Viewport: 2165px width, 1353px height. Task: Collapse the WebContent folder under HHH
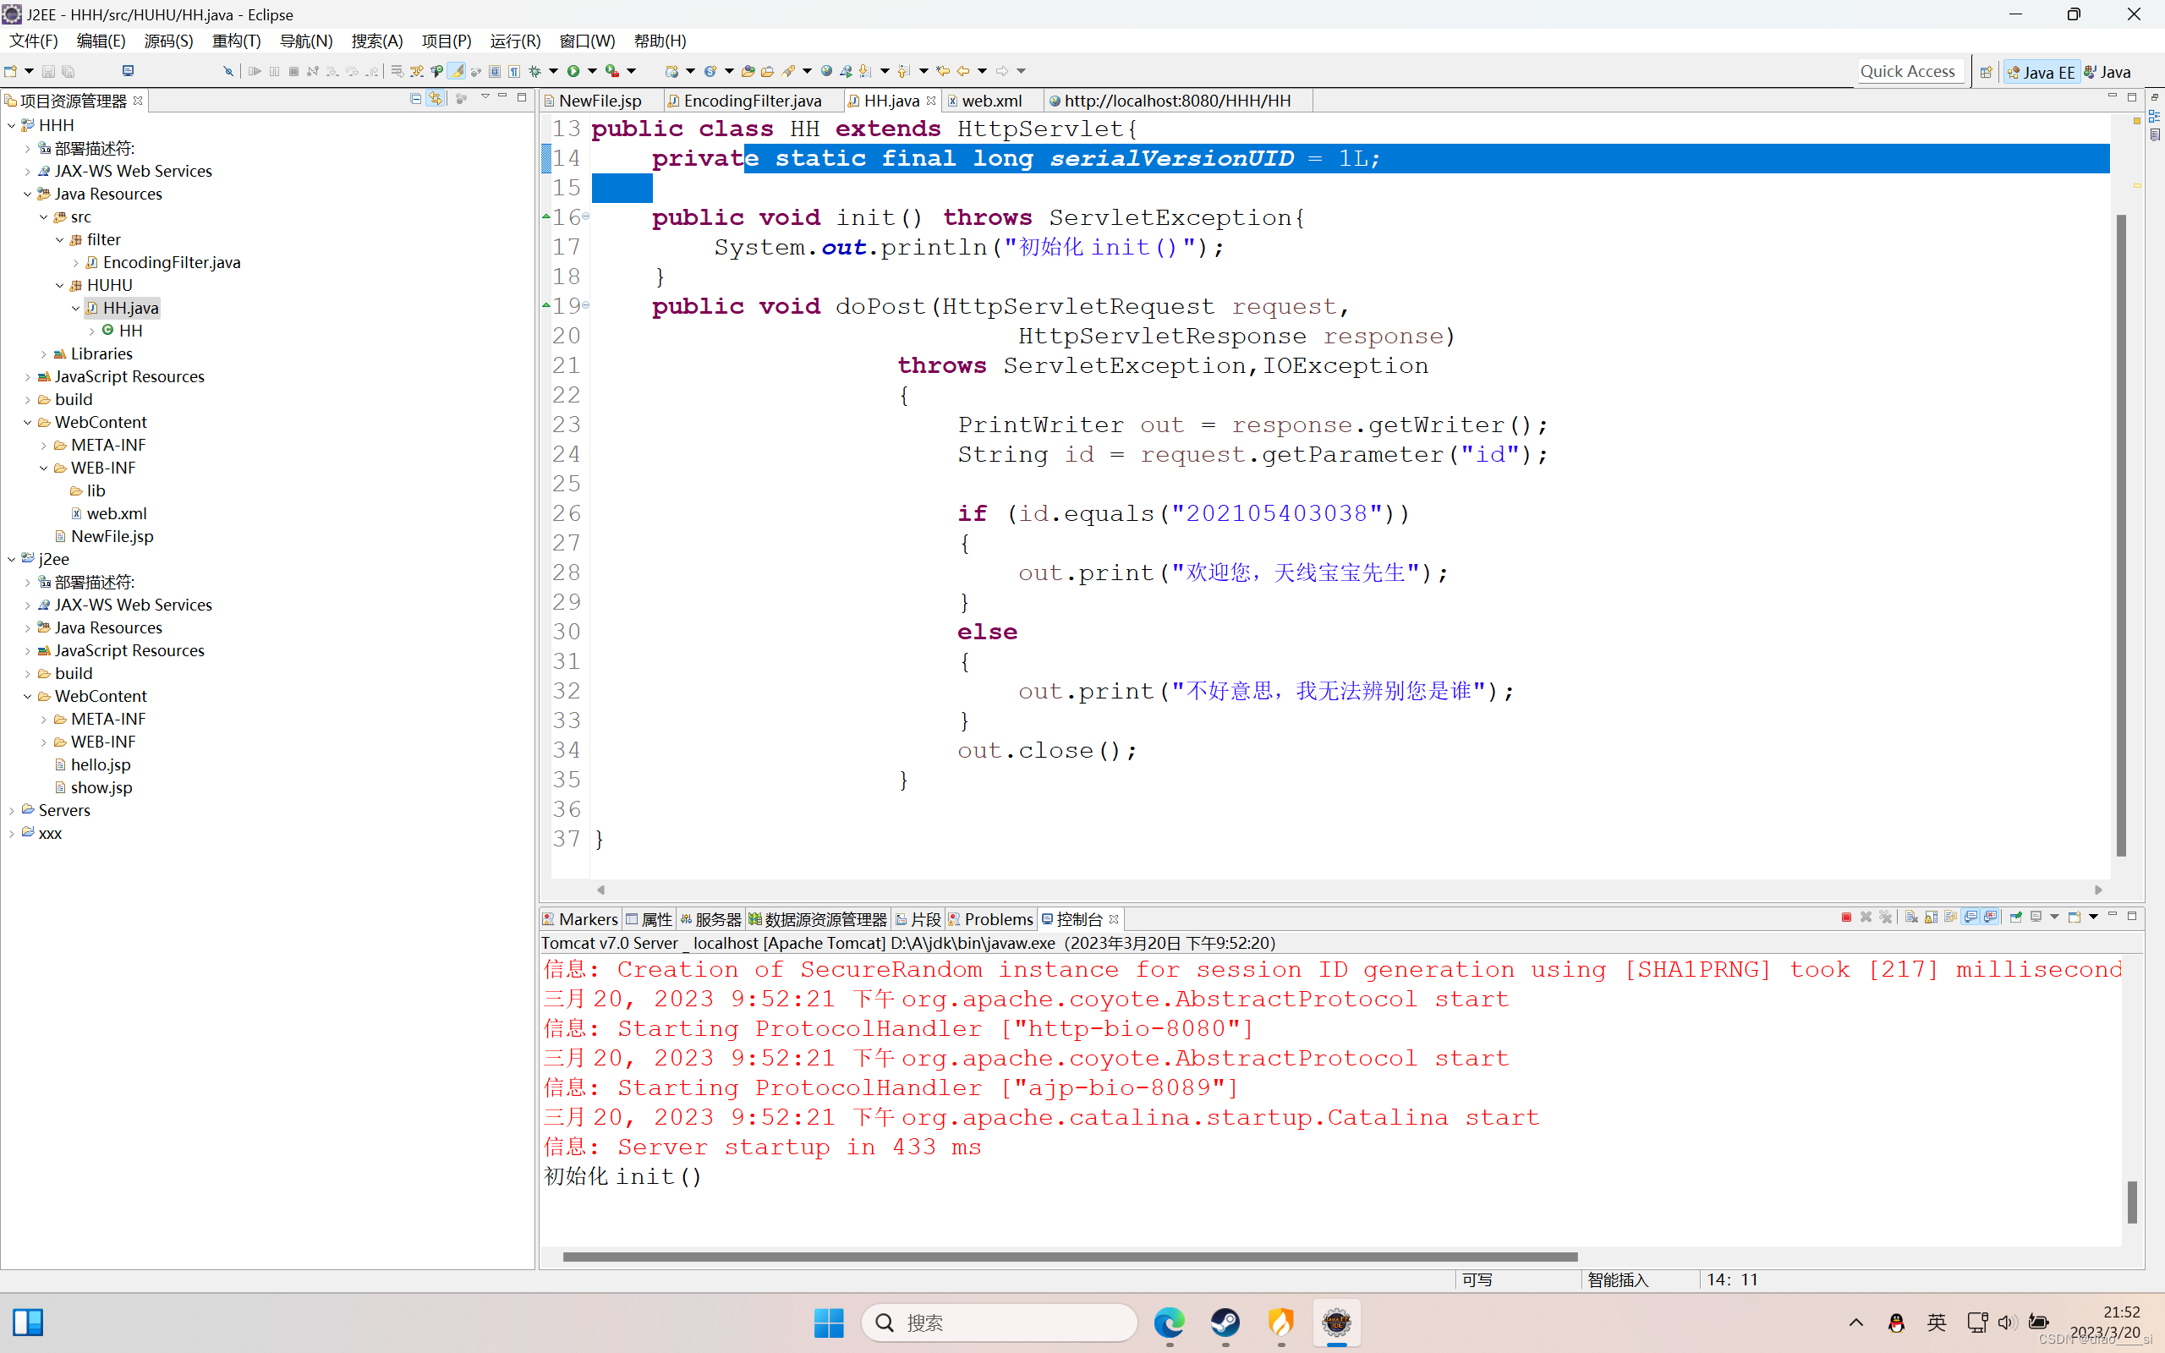pos(27,422)
